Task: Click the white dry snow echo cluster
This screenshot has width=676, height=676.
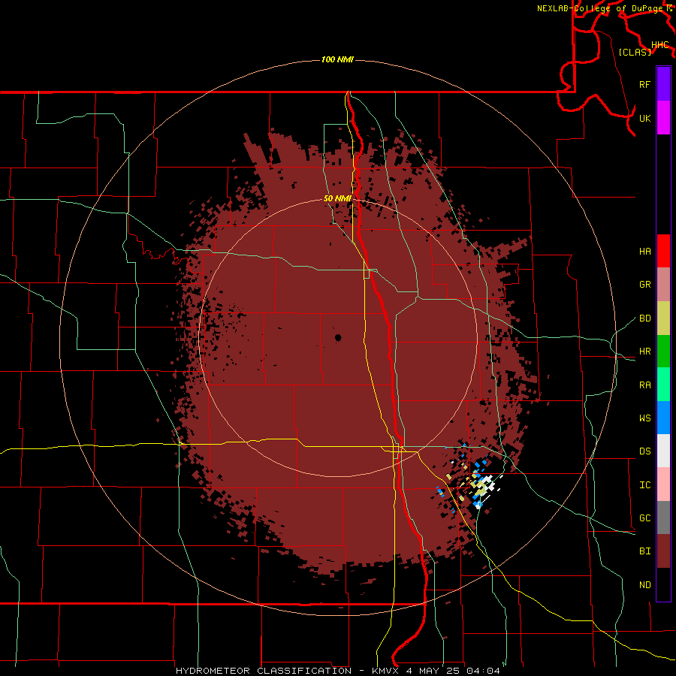Action: tap(488, 482)
